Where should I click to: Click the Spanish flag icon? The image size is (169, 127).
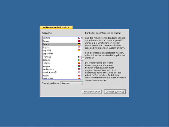pyautogui.click(x=79, y=51)
